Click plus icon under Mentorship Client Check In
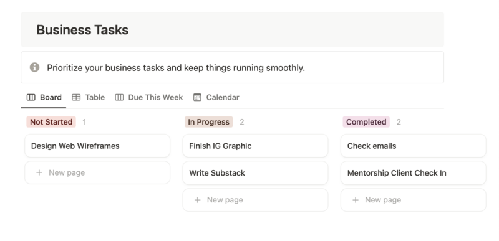The height and width of the screenshot is (241, 499). click(356, 200)
